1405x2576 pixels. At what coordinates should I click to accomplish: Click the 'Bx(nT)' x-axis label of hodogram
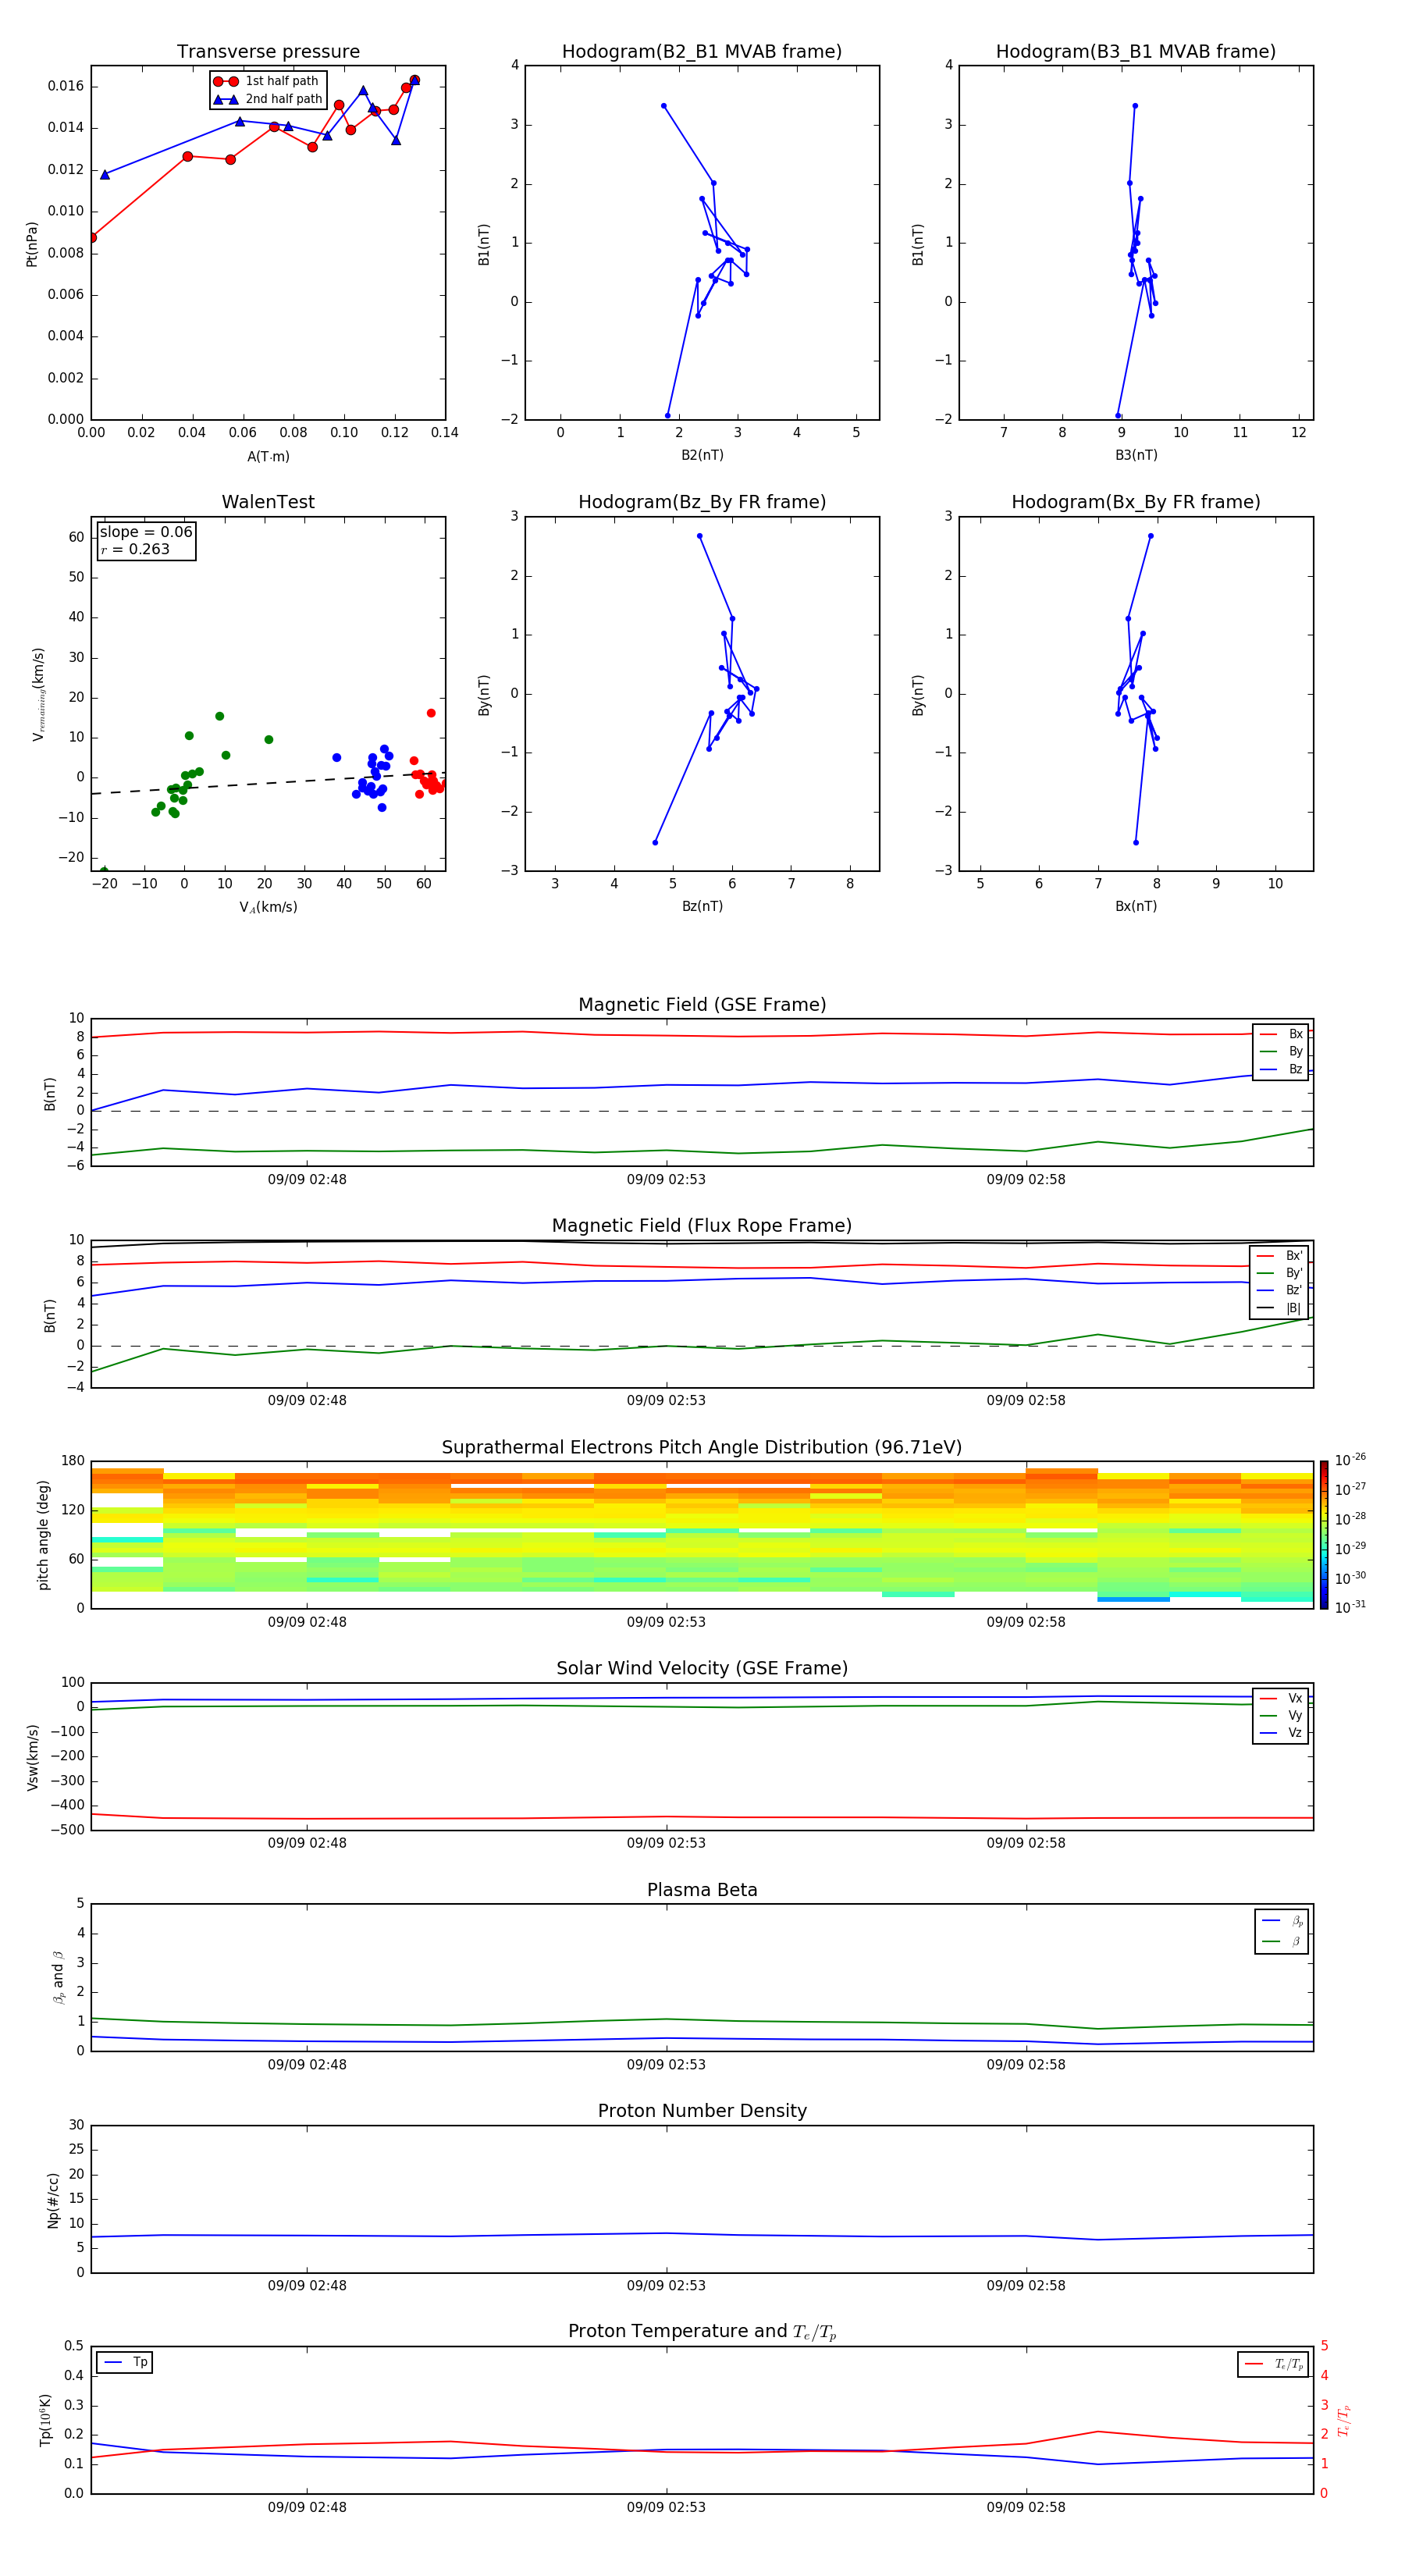pyautogui.click(x=1136, y=906)
